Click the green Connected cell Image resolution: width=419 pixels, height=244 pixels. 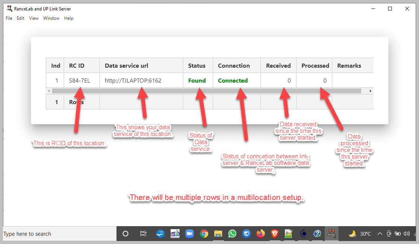(237, 80)
